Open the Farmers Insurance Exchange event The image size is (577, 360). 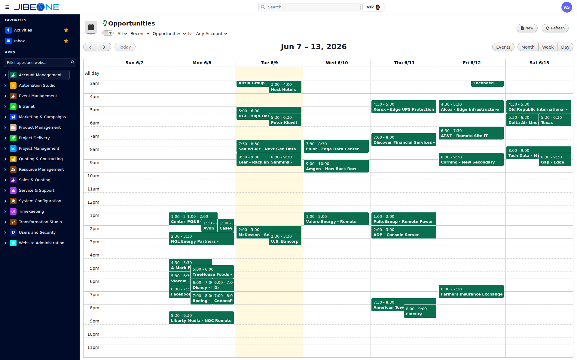tap(471, 291)
